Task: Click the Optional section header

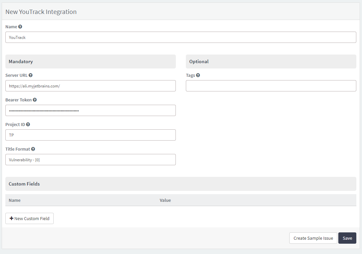Action: pyautogui.click(x=271, y=62)
